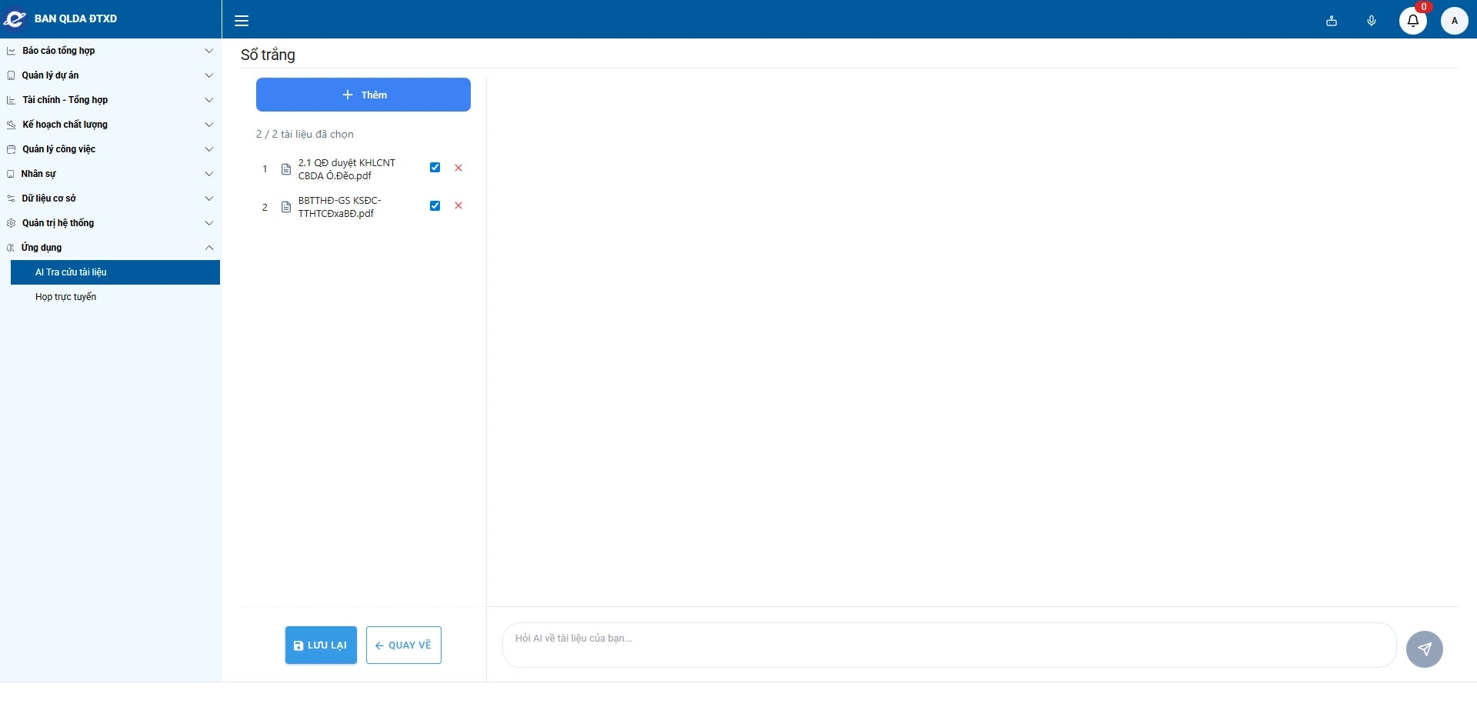
Task: Open the notifications bell
Action: click(1412, 21)
